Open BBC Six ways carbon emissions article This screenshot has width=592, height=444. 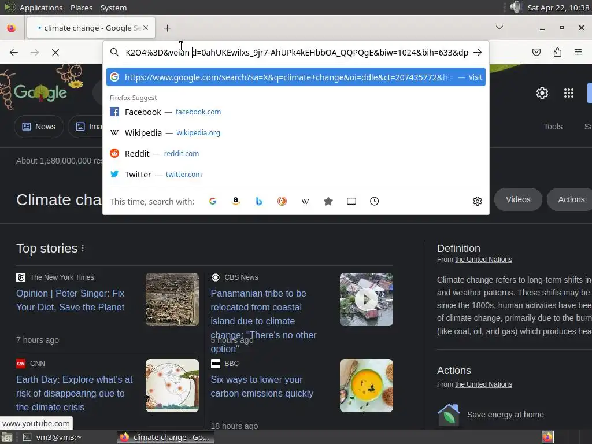click(262, 386)
